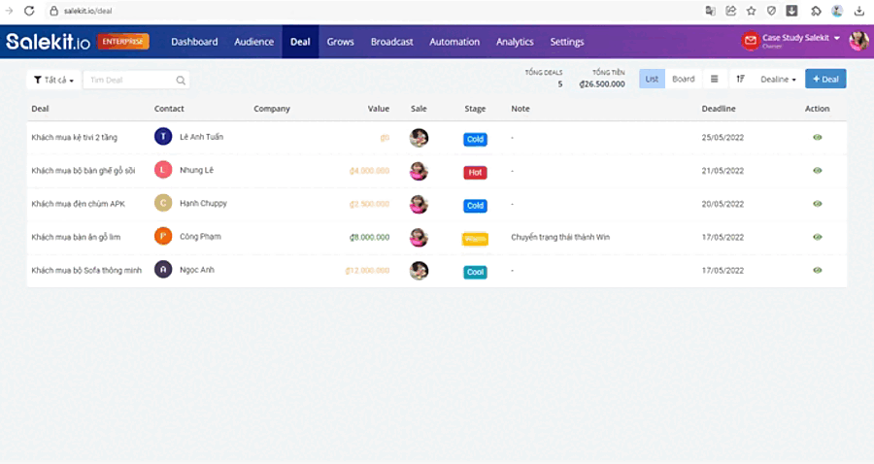Click sale avatar in kệ tivi 2 tầng row

[419, 138]
